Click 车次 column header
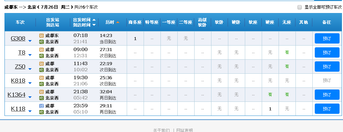343x132 pixels. point(20,22)
